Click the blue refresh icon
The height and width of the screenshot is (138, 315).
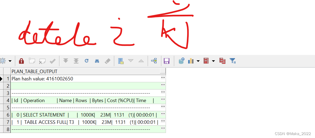tap(87, 61)
